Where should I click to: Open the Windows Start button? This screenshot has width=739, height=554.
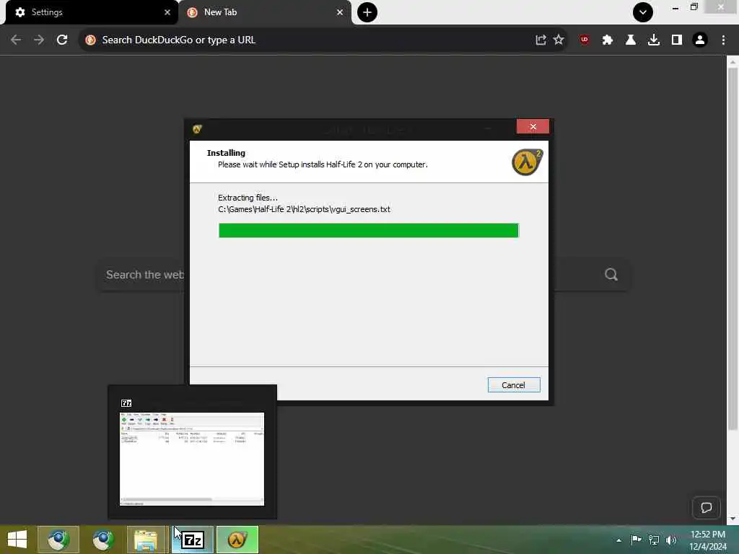[17, 540]
